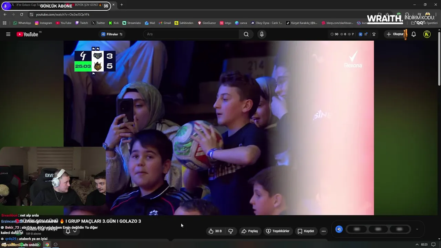Screen dimensions: 441x248
Task: Click the video player area
Action: coord(218,128)
